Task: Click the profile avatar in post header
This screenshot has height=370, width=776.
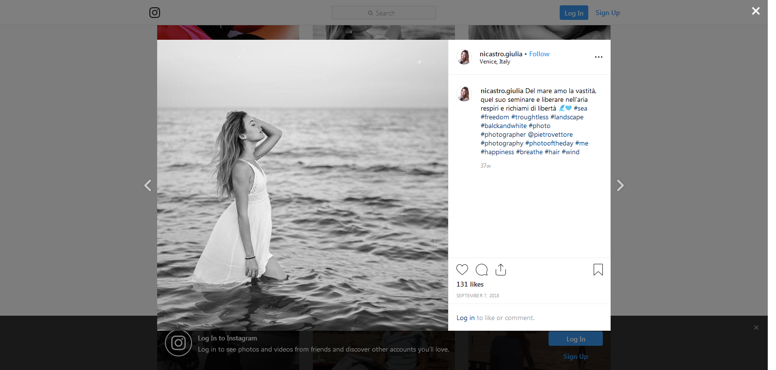Action: click(x=464, y=57)
